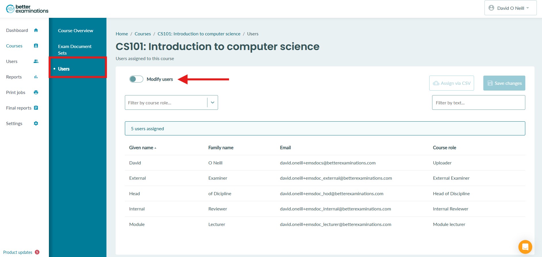
Task: Click the Filter by text input field
Action: click(479, 103)
